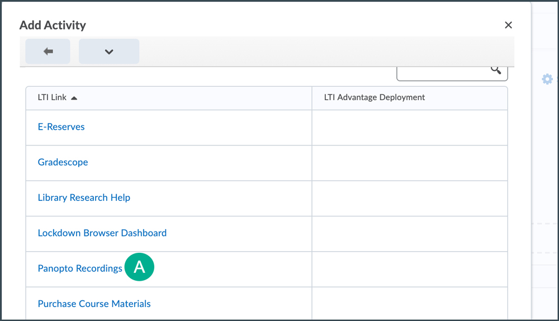This screenshot has height=321, width=559.
Task: Click the deployment cell in the Gradescope row
Action: pos(409,163)
